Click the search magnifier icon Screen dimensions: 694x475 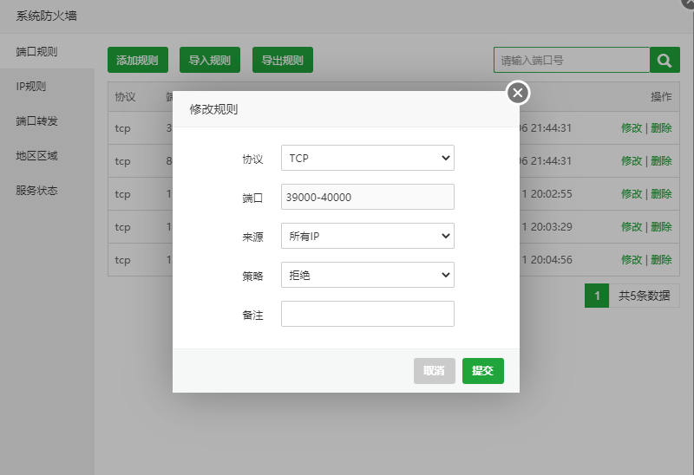click(x=665, y=60)
